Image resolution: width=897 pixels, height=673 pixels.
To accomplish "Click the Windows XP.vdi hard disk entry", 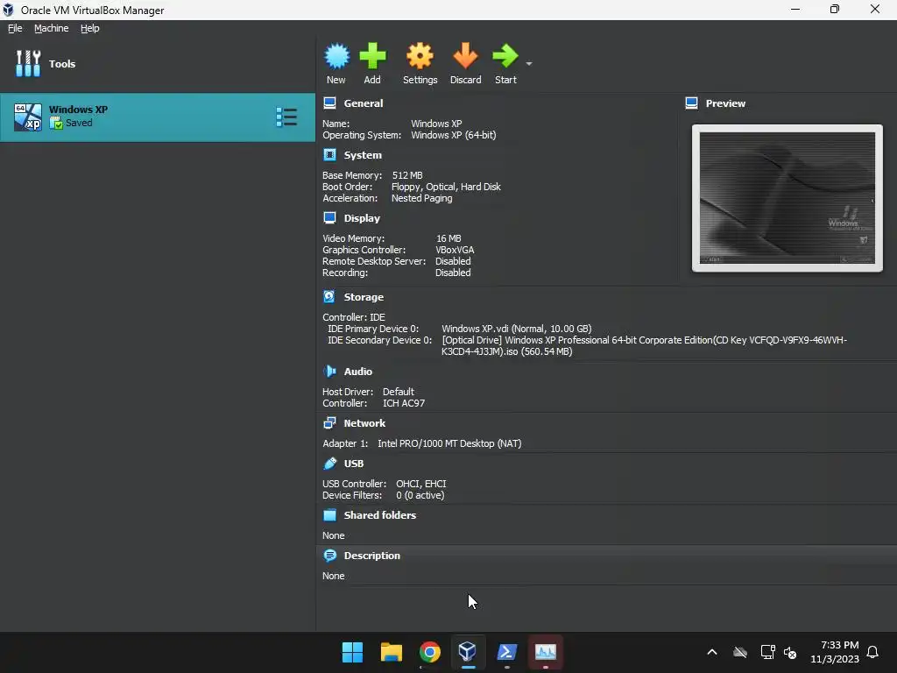I will 517,329.
